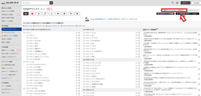Re-search icon for カードローン 在籍確認なし
This screenshot has width=201, height=96.
coord(77,51)
